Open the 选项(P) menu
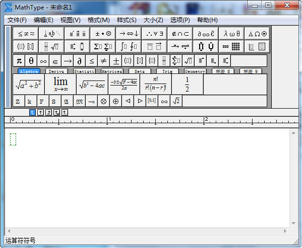Image resolution: width=302 pixels, height=248 pixels. pos(180,20)
